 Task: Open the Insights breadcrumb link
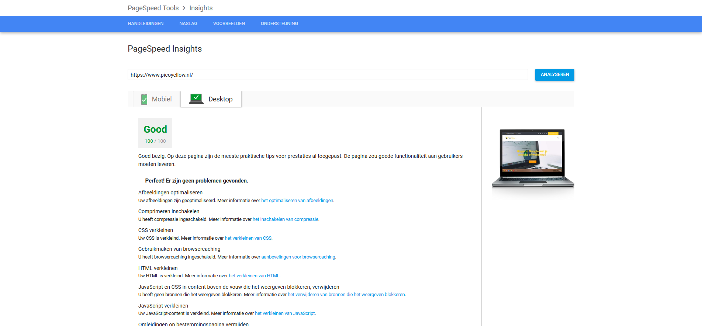point(201,8)
